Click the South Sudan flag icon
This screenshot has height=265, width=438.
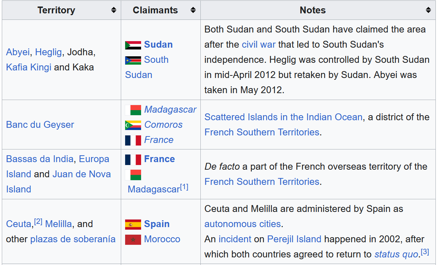133,60
